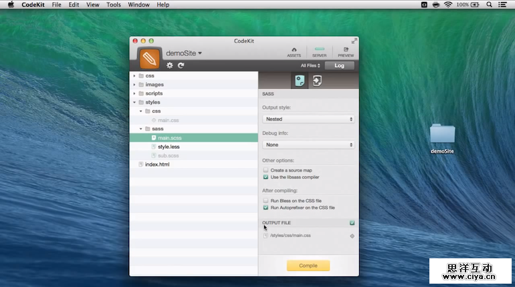Enable Create a source map
The image size is (515, 287).
[x=266, y=170]
